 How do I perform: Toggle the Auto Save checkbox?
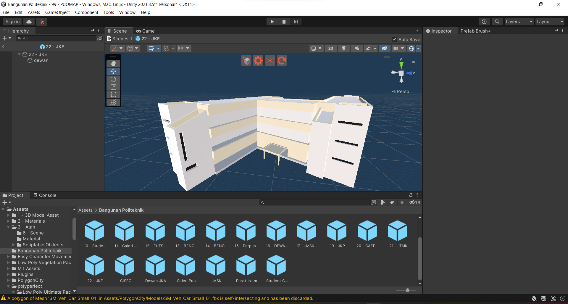[394, 39]
